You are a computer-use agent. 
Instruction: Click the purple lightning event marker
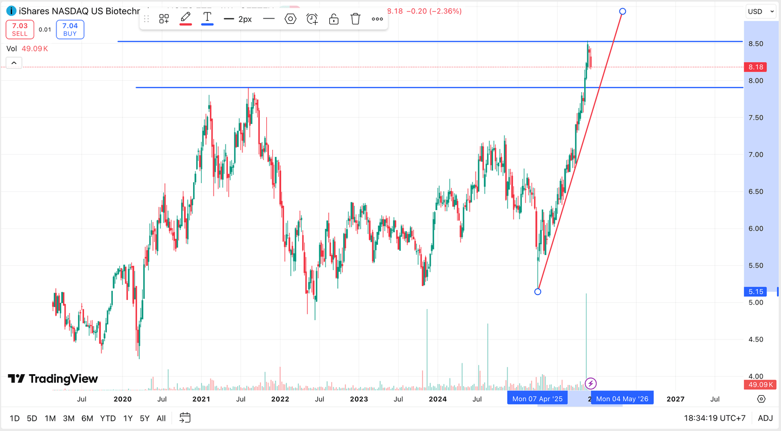(x=591, y=384)
